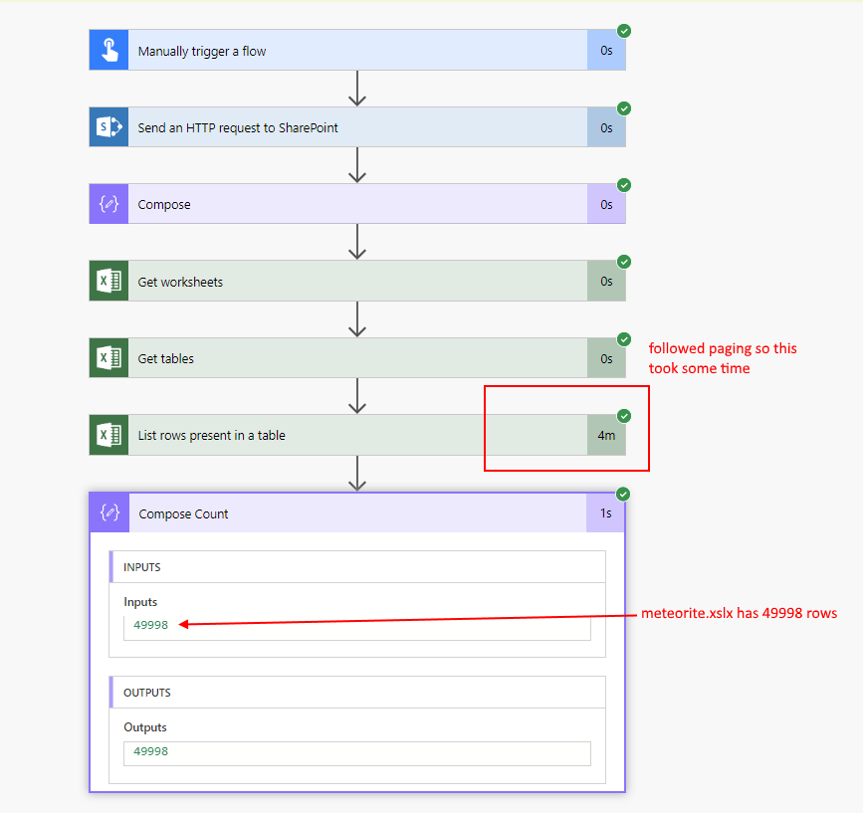Image resolution: width=863 pixels, height=813 pixels.
Task: Open the Get worksheets step title
Action: point(180,282)
